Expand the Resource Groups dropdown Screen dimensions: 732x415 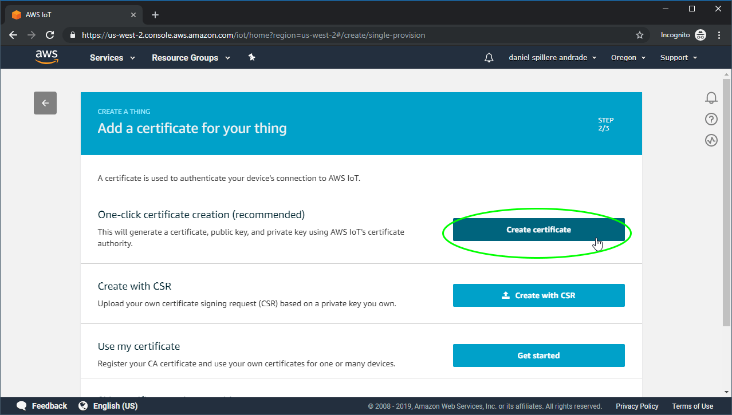pyautogui.click(x=191, y=58)
